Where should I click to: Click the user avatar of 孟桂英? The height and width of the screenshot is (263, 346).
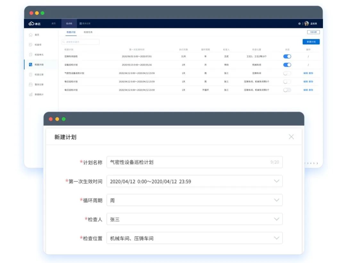point(307,24)
